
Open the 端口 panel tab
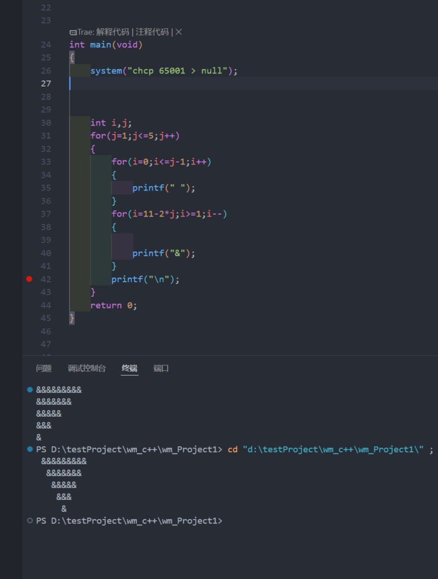pyautogui.click(x=161, y=368)
